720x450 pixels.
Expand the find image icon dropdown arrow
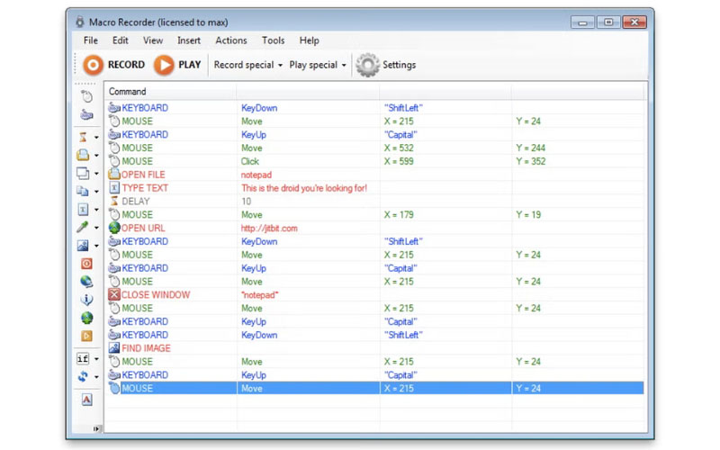point(96,246)
